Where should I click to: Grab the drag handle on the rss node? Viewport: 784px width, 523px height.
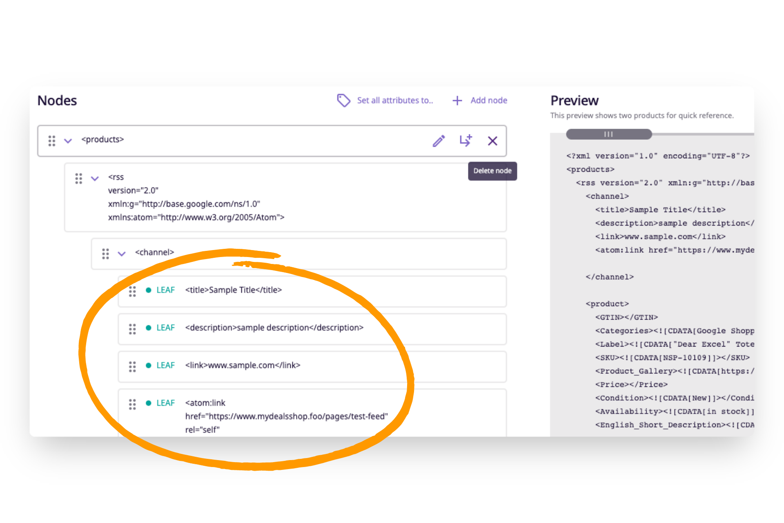(x=79, y=179)
